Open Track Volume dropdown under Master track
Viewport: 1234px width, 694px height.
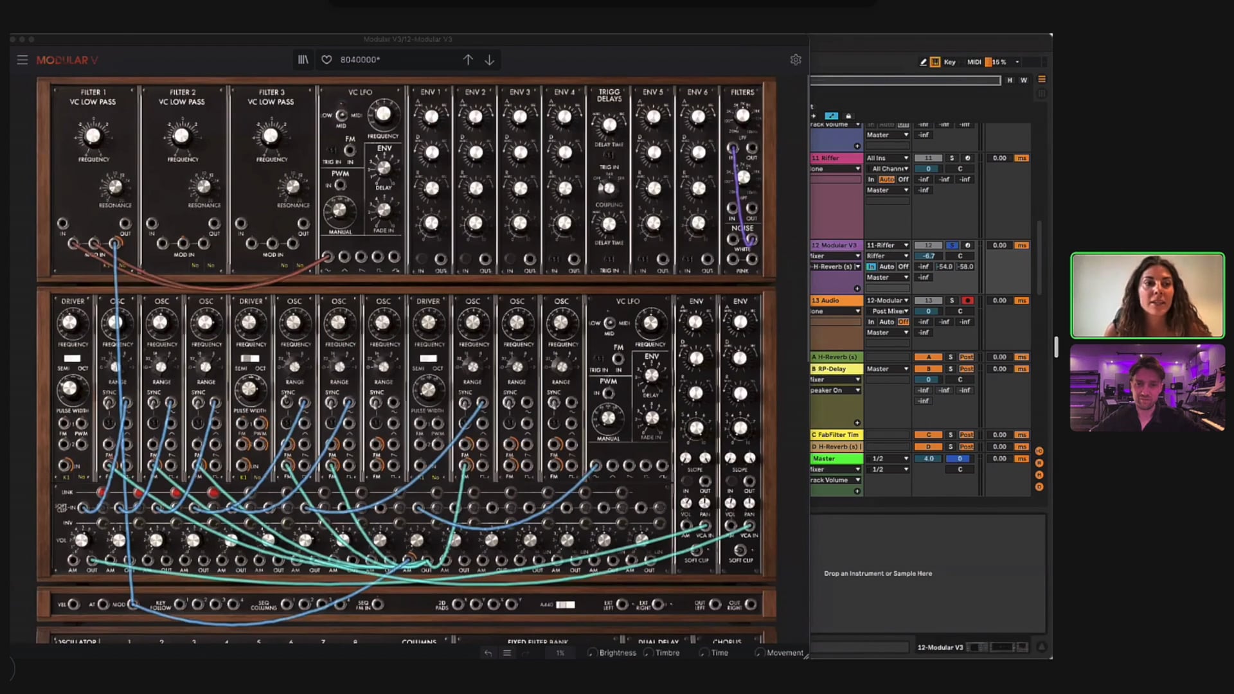[836, 480]
